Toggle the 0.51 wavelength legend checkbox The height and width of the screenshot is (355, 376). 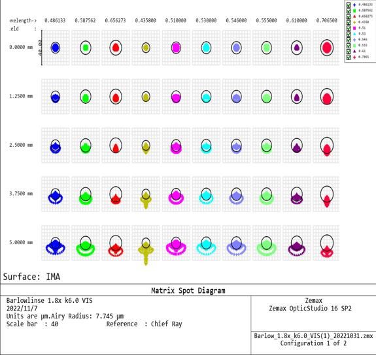point(349,28)
